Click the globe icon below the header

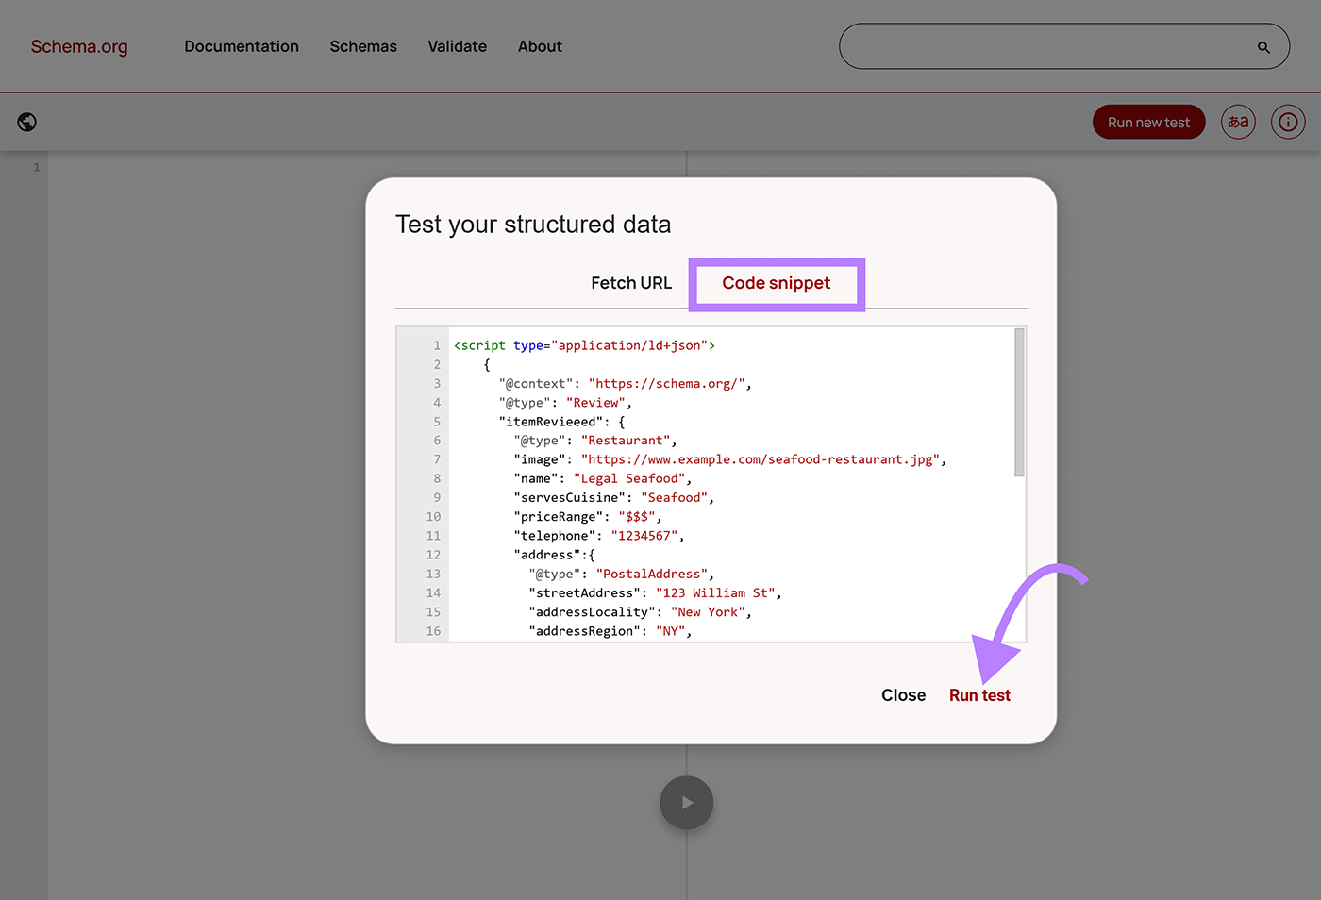point(25,122)
